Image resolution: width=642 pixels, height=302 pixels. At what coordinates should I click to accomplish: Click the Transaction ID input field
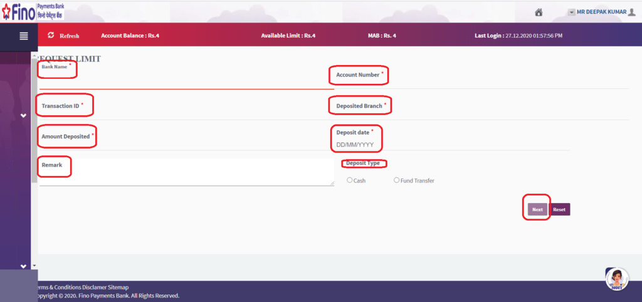pyautogui.click(x=187, y=110)
